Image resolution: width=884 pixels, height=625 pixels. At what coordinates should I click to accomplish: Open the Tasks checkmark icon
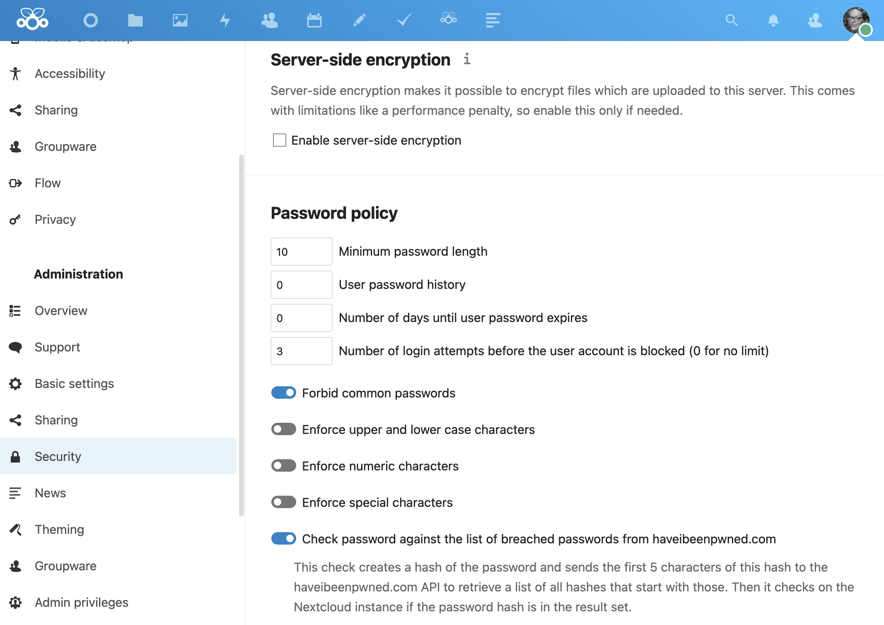(x=403, y=20)
